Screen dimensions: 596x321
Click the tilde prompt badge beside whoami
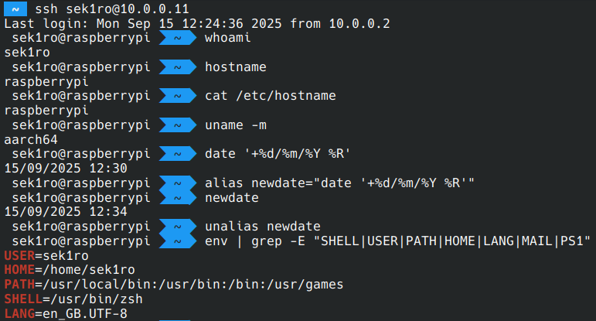(177, 38)
